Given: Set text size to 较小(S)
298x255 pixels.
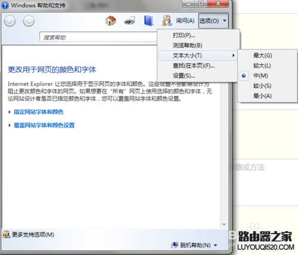Looking at the screenshot, I should tap(268, 86).
